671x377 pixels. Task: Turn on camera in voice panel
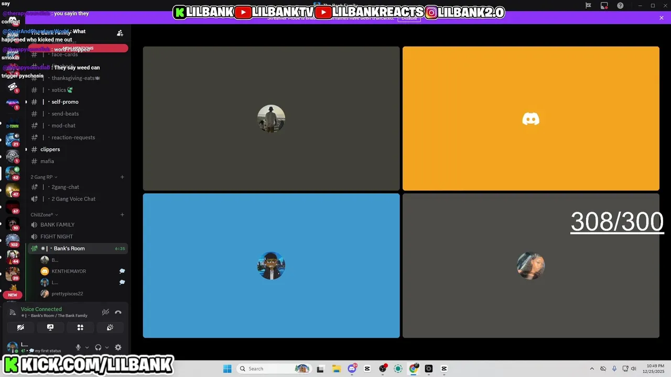[20, 327]
